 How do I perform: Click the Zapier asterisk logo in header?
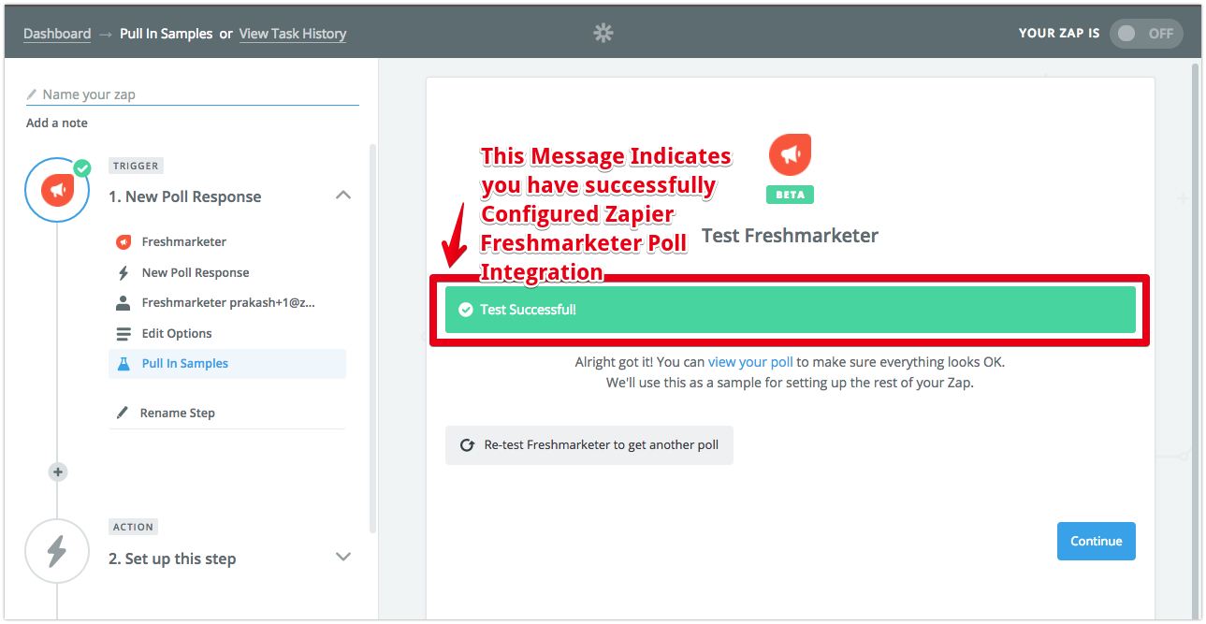coord(603,33)
